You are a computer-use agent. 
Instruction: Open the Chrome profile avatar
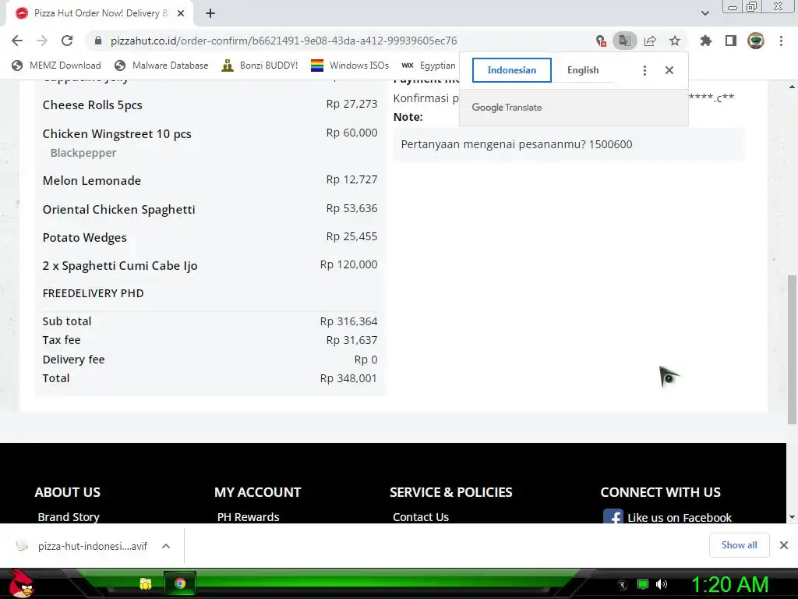(x=756, y=41)
